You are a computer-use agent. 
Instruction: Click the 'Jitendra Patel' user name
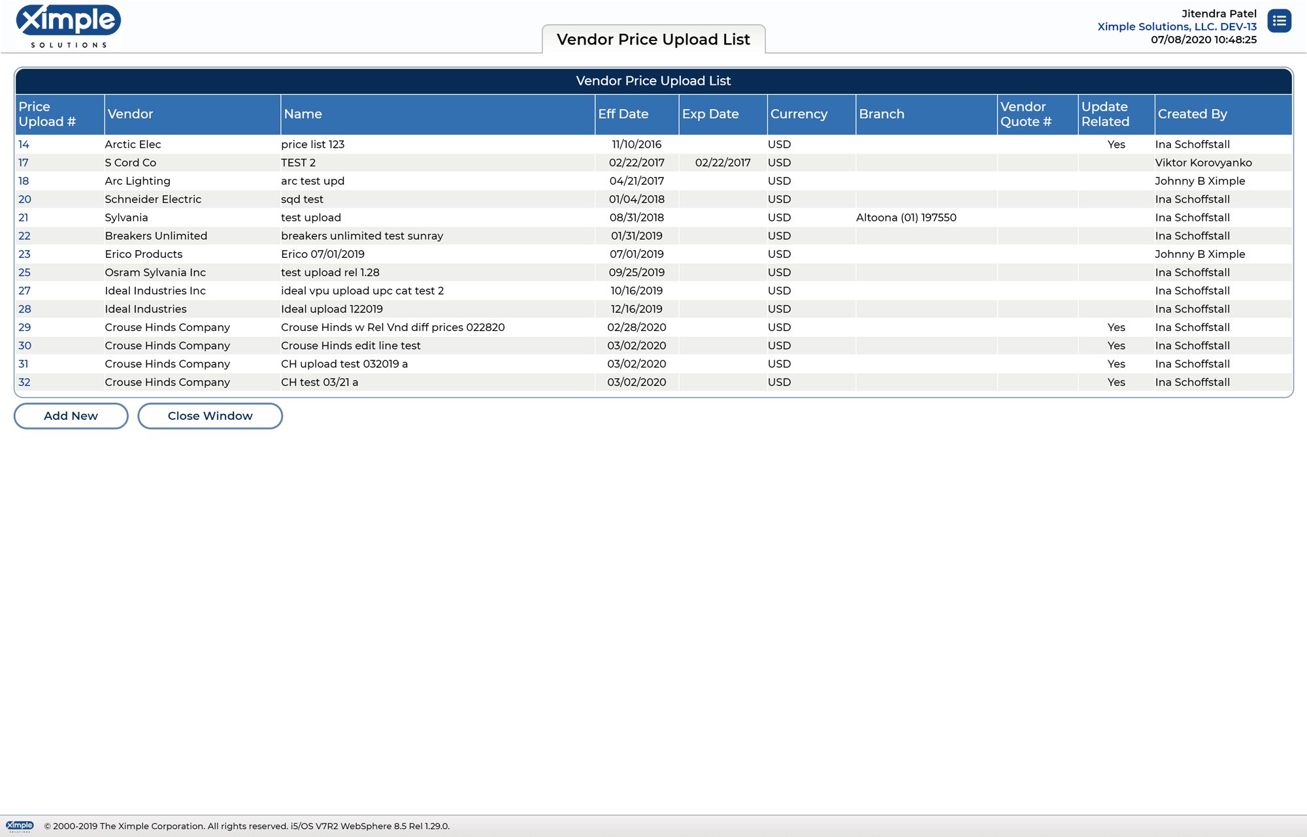[1219, 14]
